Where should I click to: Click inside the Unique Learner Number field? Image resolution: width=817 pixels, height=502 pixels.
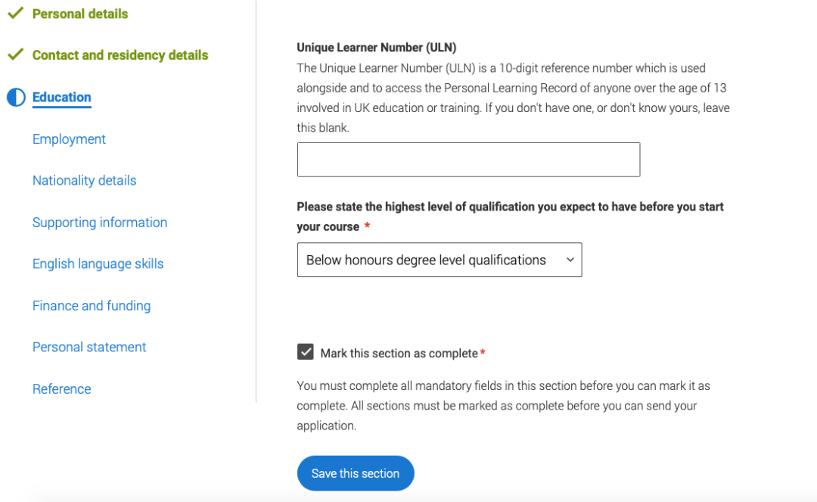pyautogui.click(x=468, y=160)
